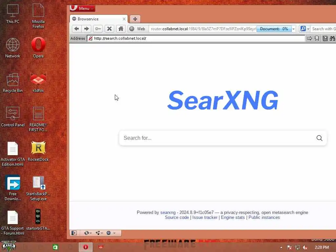
Task: Open the Issue tracker link
Action: point(205,217)
